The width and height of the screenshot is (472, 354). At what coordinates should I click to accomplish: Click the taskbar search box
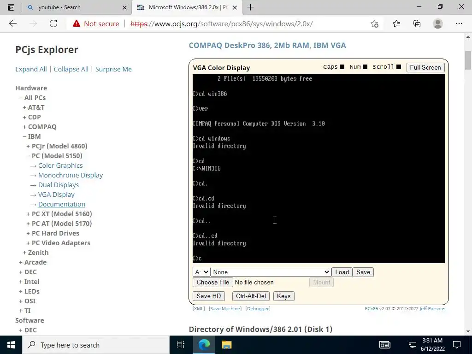pos(96,345)
